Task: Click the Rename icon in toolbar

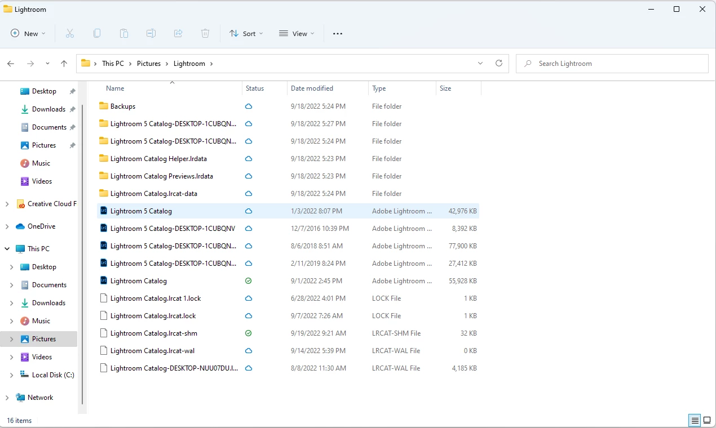Action: click(151, 34)
